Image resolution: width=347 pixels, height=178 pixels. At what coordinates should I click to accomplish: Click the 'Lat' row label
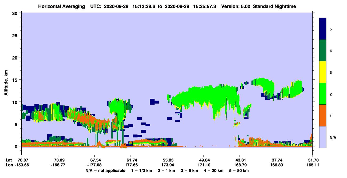(x=9, y=160)
